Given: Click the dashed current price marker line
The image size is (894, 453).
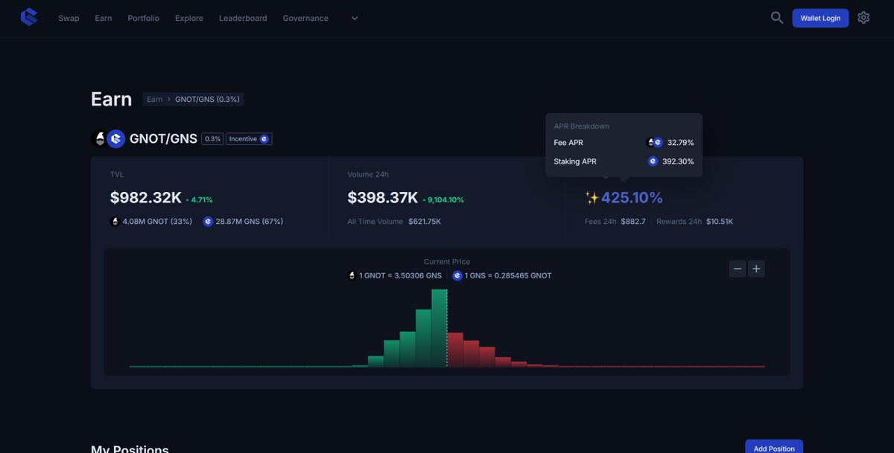Looking at the screenshot, I should point(447,328).
